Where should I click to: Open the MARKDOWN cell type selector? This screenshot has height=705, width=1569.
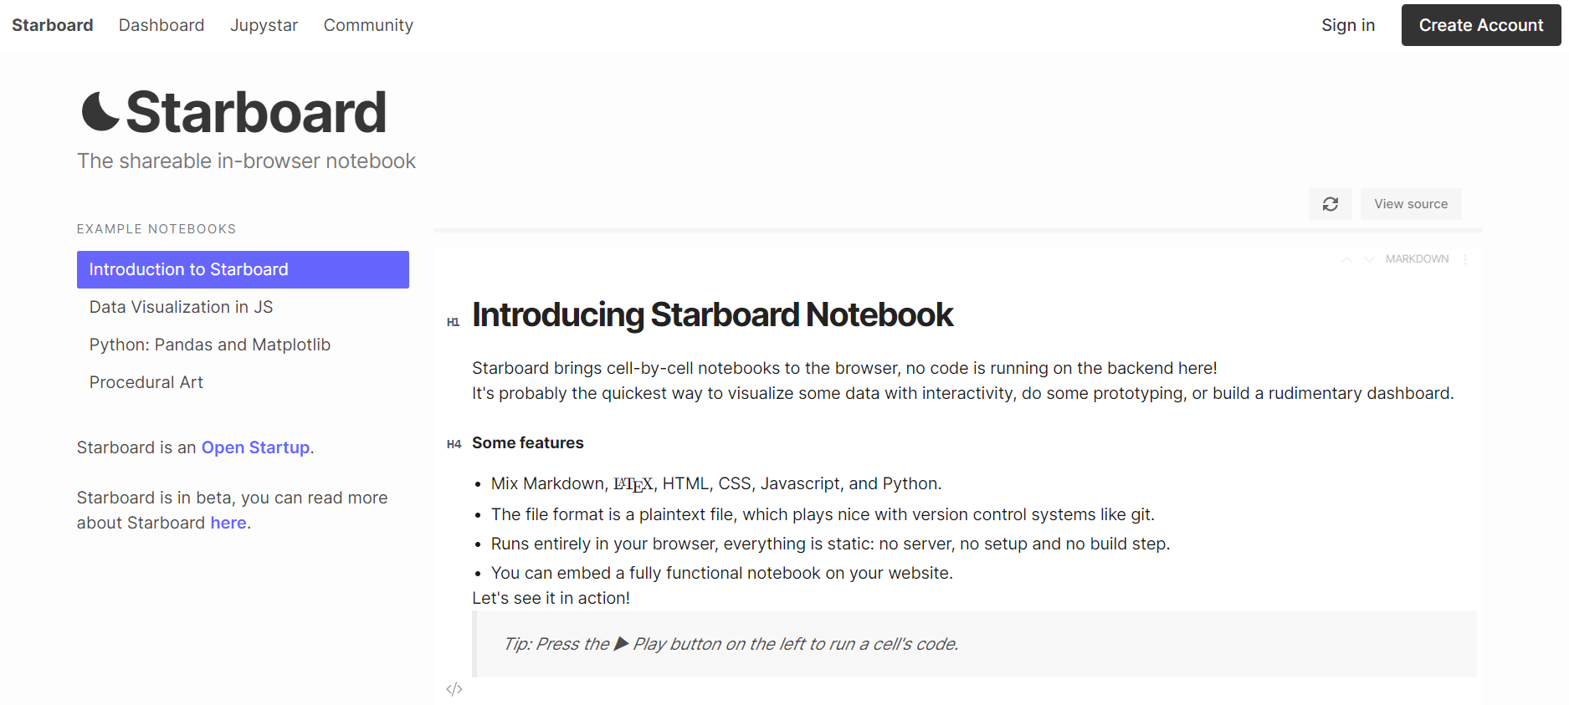pyautogui.click(x=1417, y=259)
